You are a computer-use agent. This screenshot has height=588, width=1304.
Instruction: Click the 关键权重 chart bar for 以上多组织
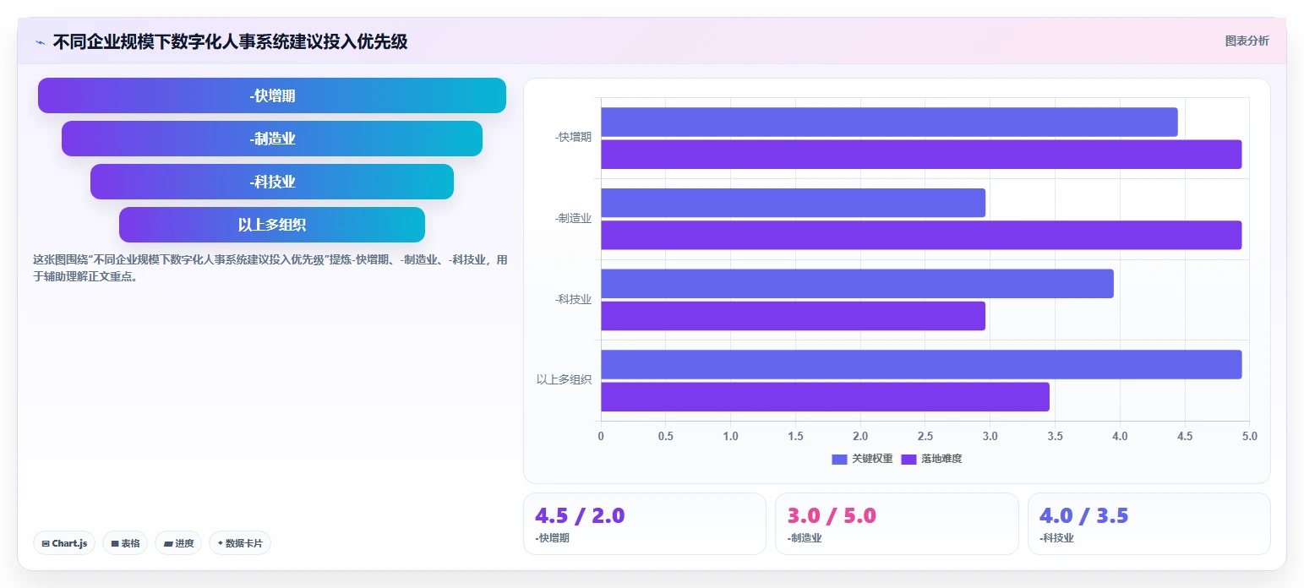[x=921, y=365]
